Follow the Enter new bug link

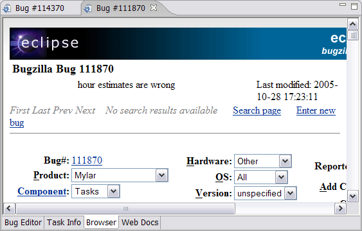(x=316, y=110)
